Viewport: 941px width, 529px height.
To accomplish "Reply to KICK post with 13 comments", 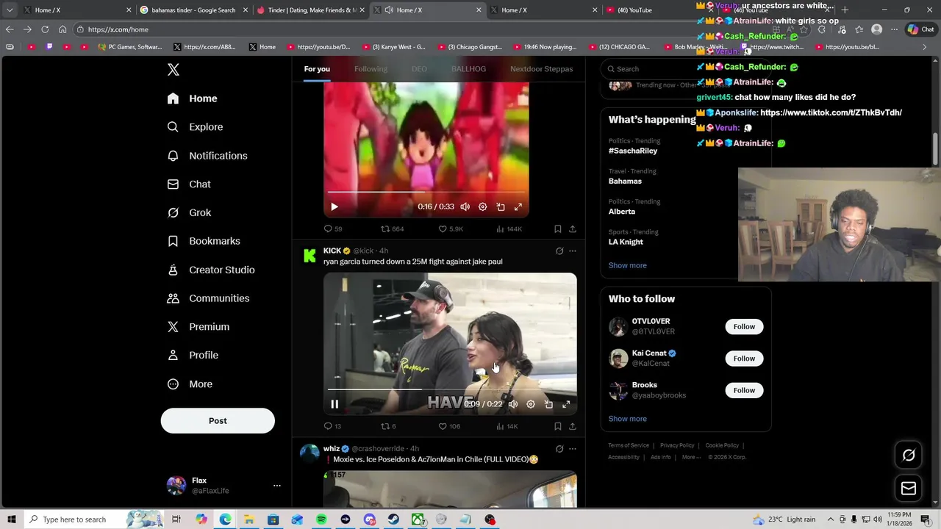I will point(332,426).
